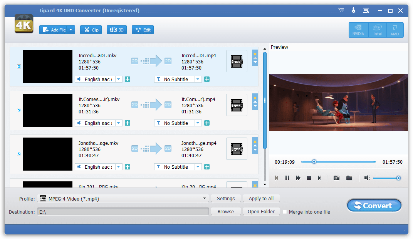Click the shopping cart purchase icon
The image size is (413, 239).
pyautogui.click(x=341, y=10)
